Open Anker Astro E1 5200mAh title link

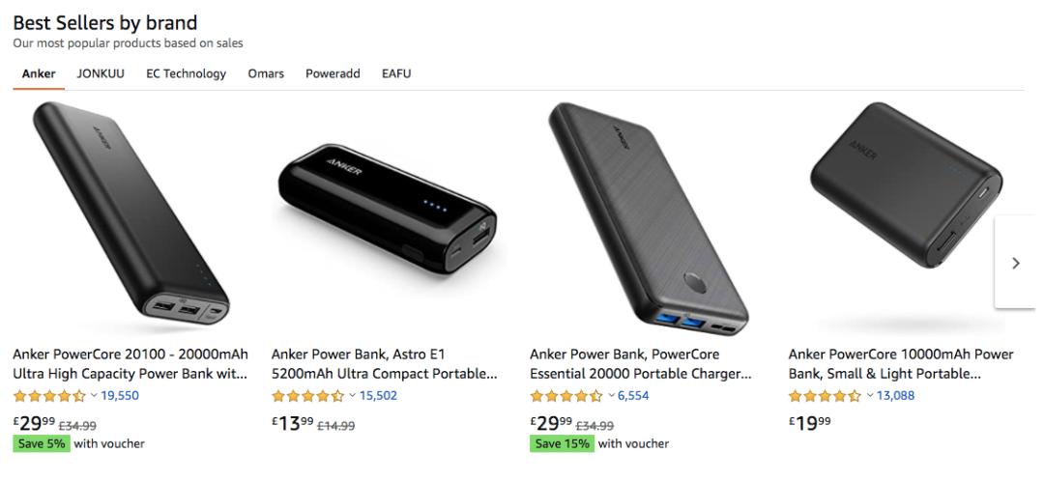[385, 364]
